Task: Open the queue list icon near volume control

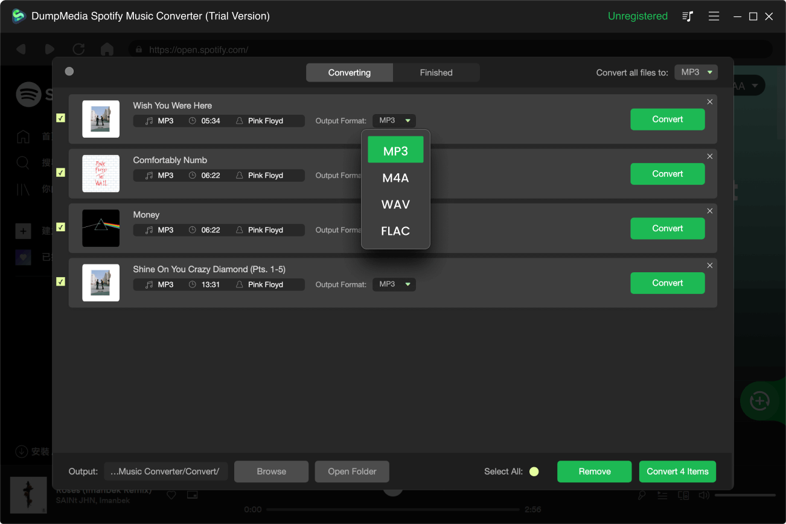Action: (662, 495)
